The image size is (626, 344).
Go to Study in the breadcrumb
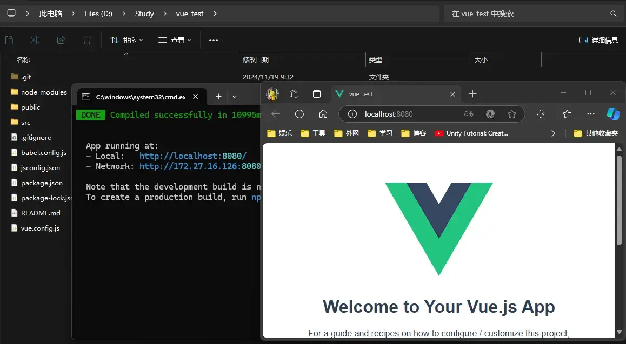[x=144, y=14]
